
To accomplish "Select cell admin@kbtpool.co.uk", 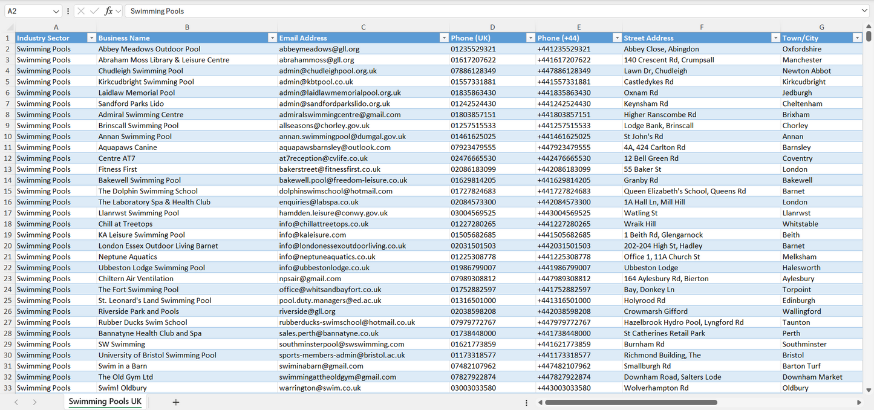I will [x=363, y=82].
